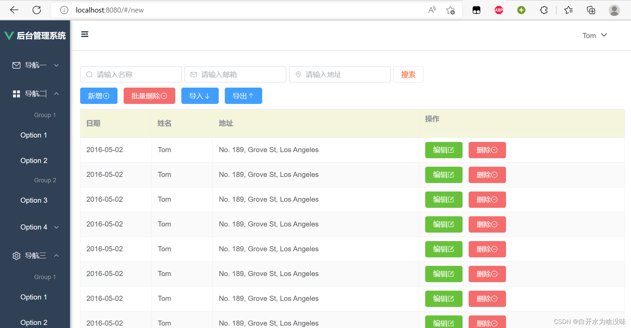Image resolution: width=631 pixels, height=328 pixels.
Task: Click the 批量删除 batch delete button
Action: pyautogui.click(x=149, y=96)
